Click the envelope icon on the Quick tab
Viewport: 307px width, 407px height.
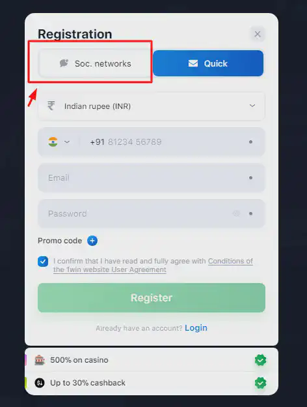193,63
